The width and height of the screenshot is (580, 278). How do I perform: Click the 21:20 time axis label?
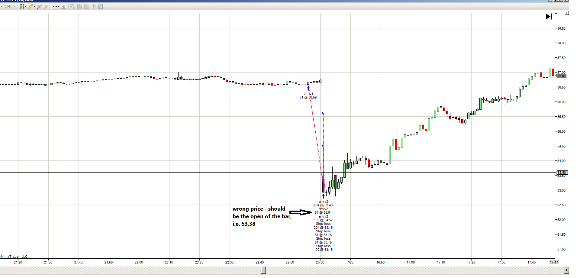coord(18,262)
